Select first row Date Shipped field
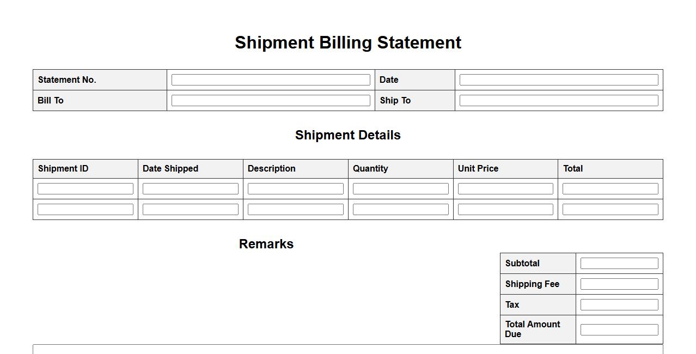The width and height of the screenshot is (696, 354). 191,189
